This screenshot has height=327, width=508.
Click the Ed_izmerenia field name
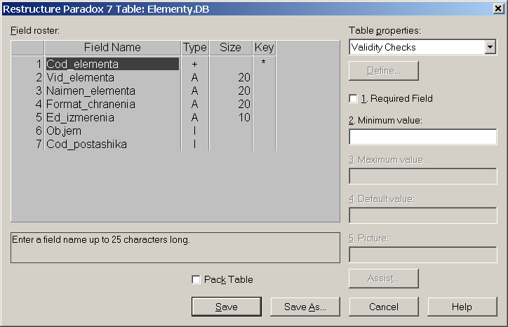[80, 118]
